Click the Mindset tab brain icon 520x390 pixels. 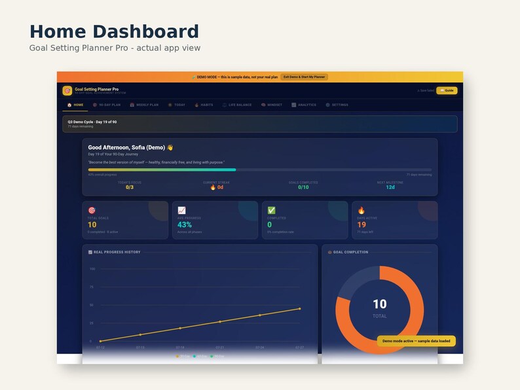pyautogui.click(x=263, y=105)
